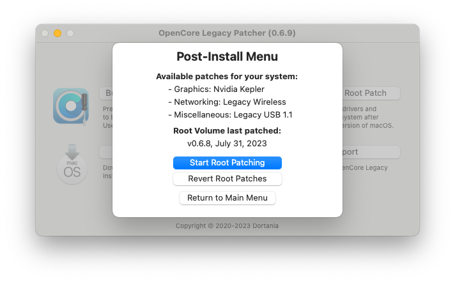Viewport: 455px width, 283px height.
Task: Click the partly hidden Build button
Action: [x=106, y=93]
